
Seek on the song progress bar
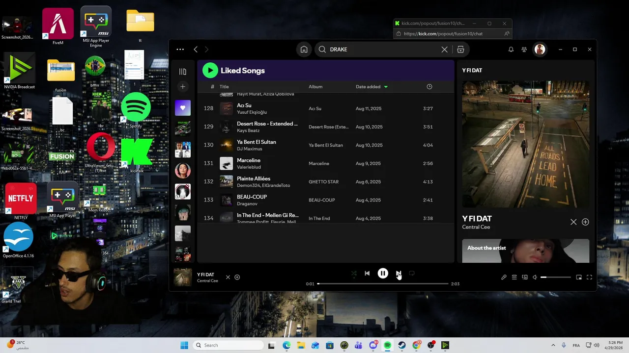pyautogui.click(x=383, y=284)
